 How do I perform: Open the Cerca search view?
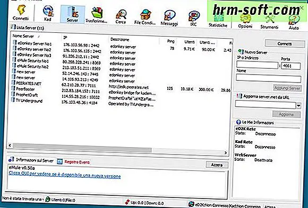pyautogui.click(x=121, y=14)
